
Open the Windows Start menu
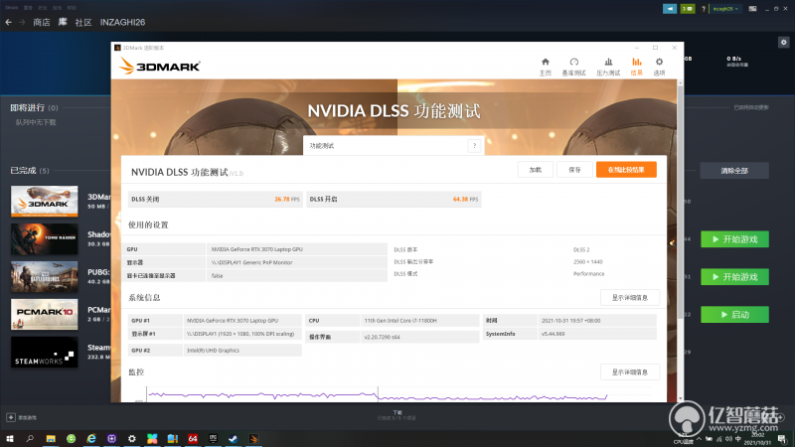click(x=9, y=438)
